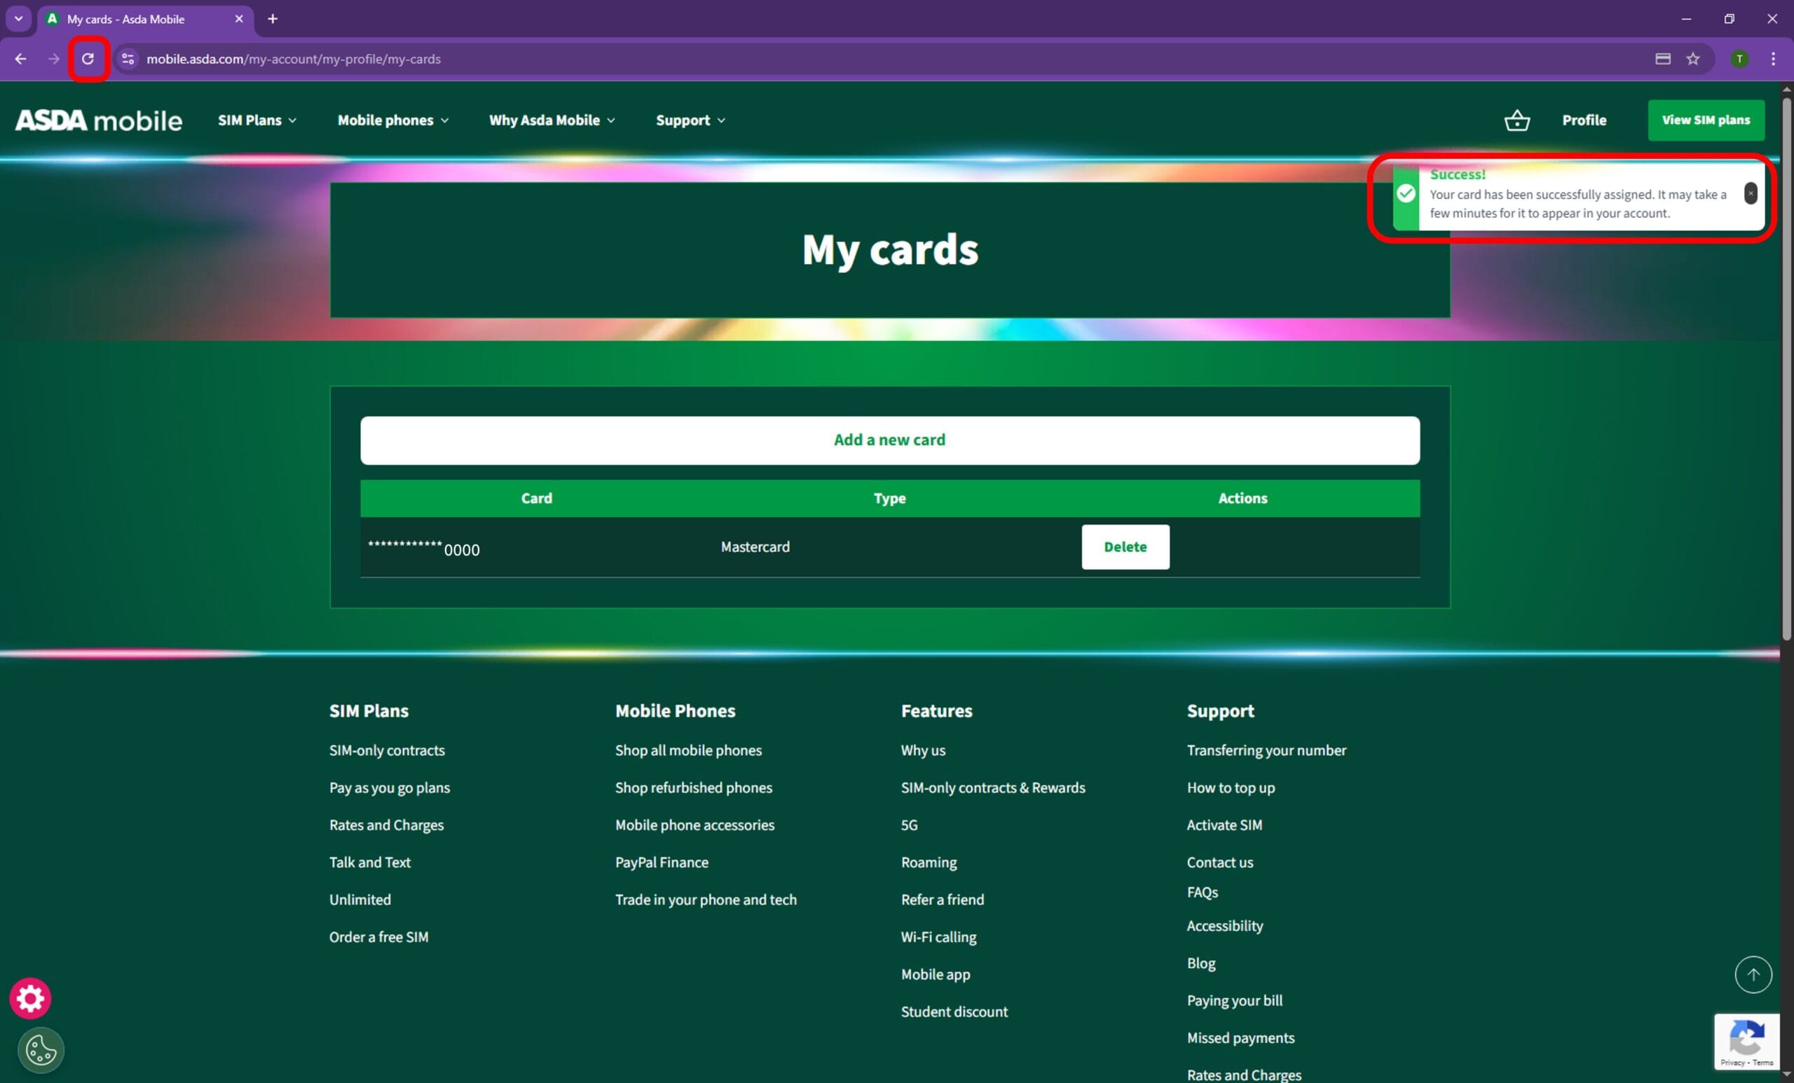Open the Chrome profile avatar
1794x1083 pixels.
click(1739, 59)
